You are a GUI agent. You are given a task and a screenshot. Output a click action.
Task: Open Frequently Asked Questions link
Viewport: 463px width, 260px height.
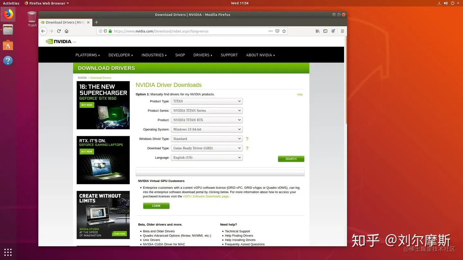[245, 244]
